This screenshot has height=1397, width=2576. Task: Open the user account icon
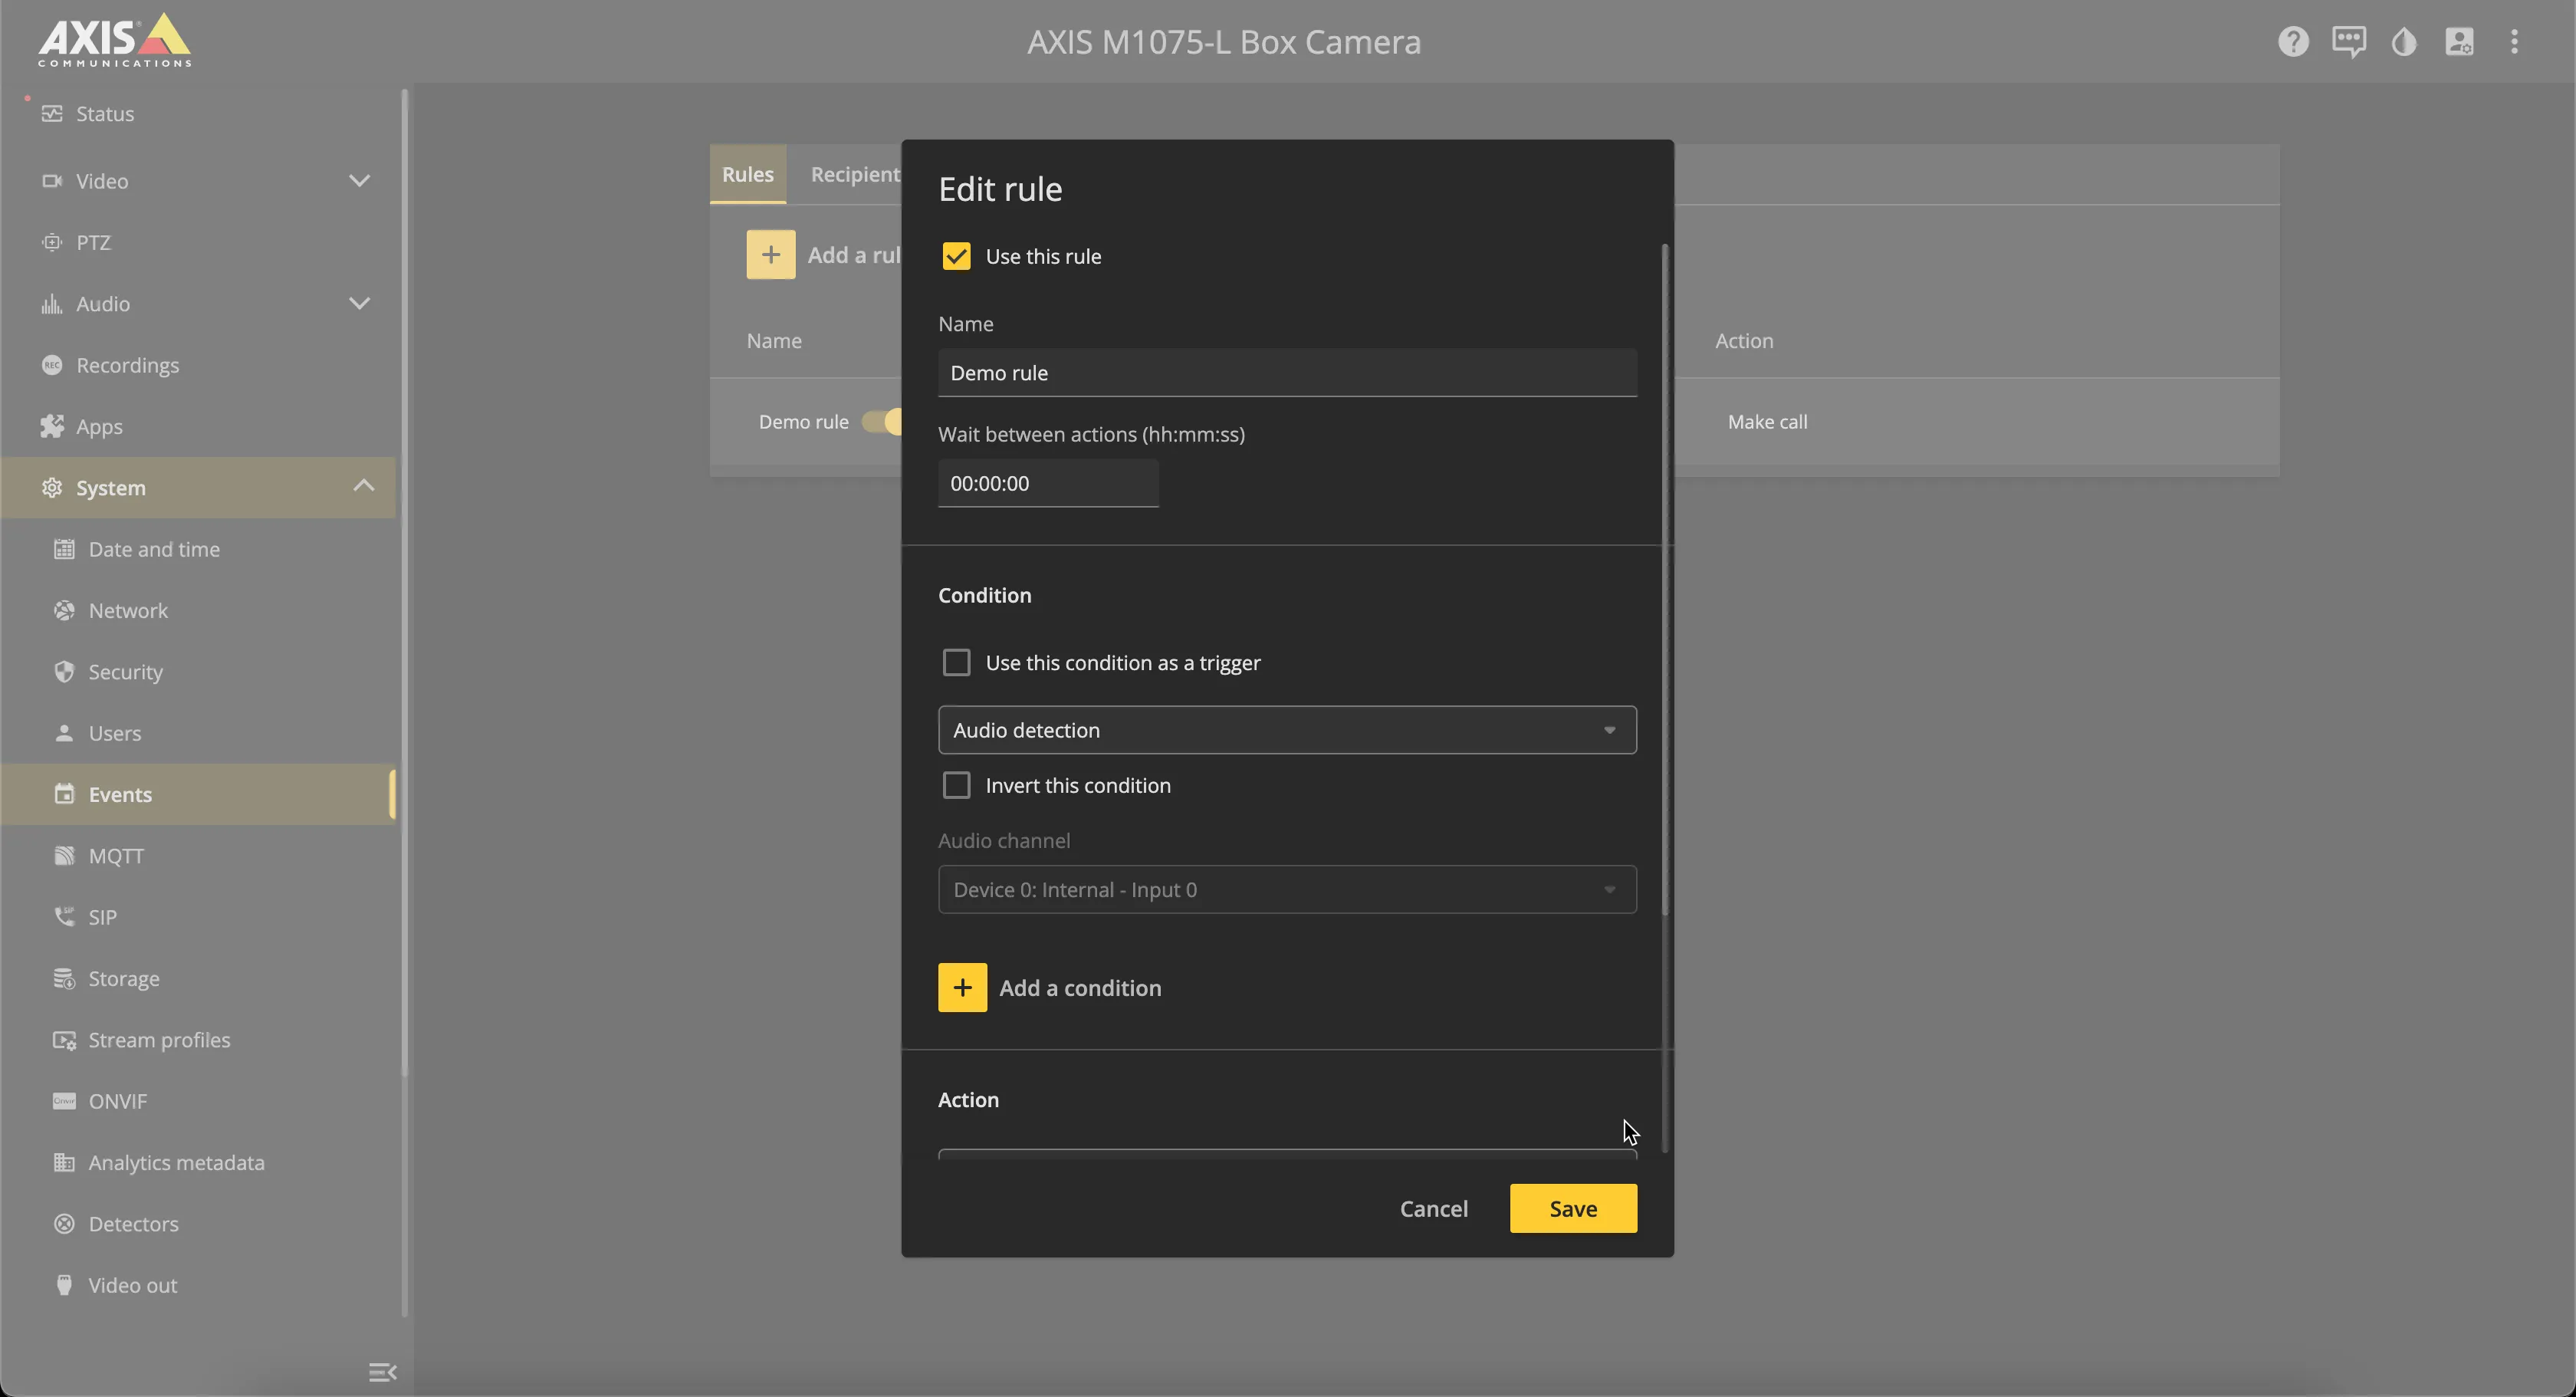point(2459,41)
